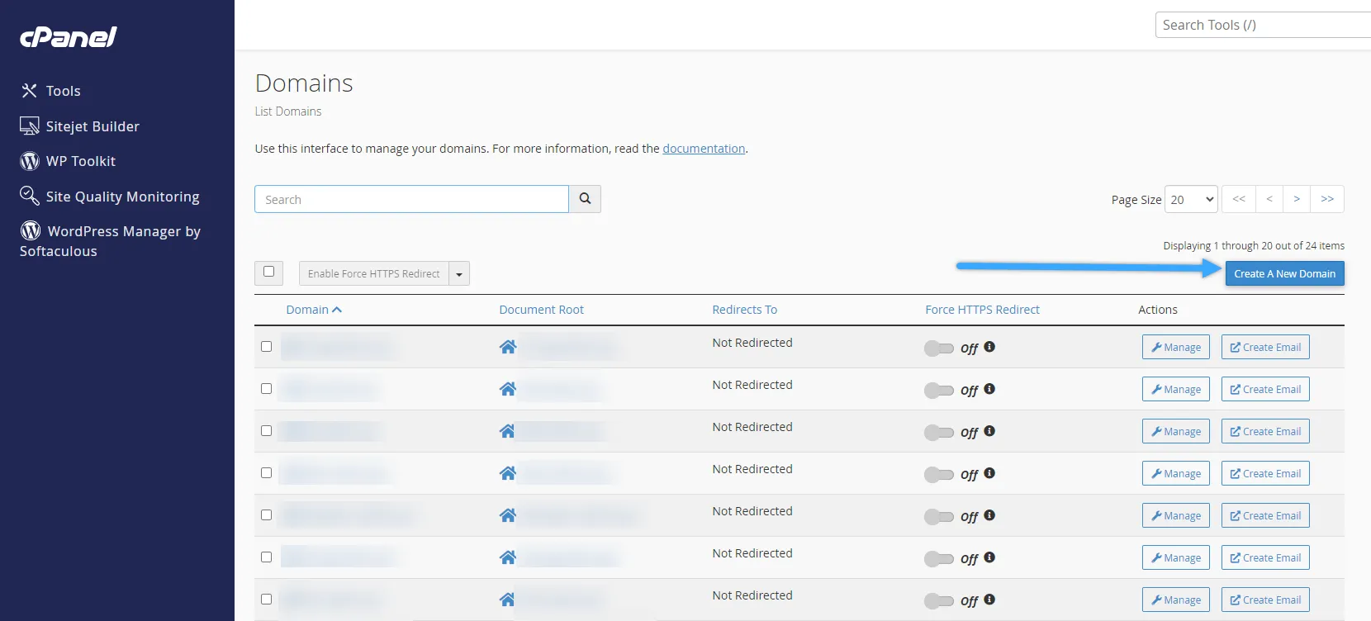Click the HTTPS info icon in the sixth row
This screenshot has width=1371, height=621.
(x=989, y=557)
